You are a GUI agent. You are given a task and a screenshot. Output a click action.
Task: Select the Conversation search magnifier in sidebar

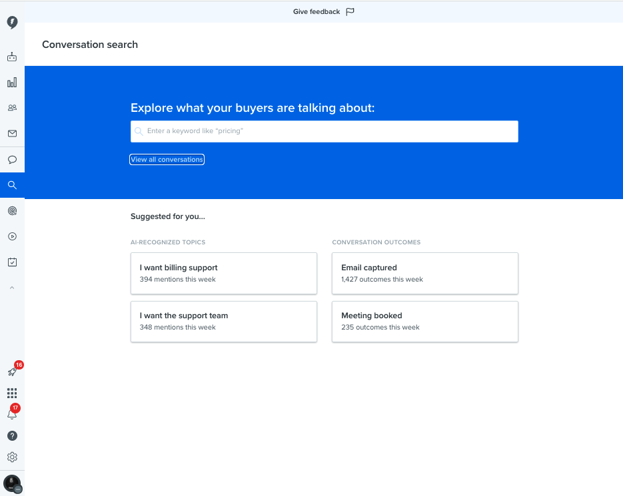click(12, 185)
